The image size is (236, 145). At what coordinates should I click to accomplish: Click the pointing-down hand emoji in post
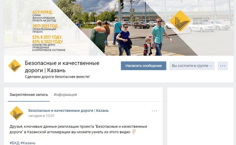click(x=134, y=132)
